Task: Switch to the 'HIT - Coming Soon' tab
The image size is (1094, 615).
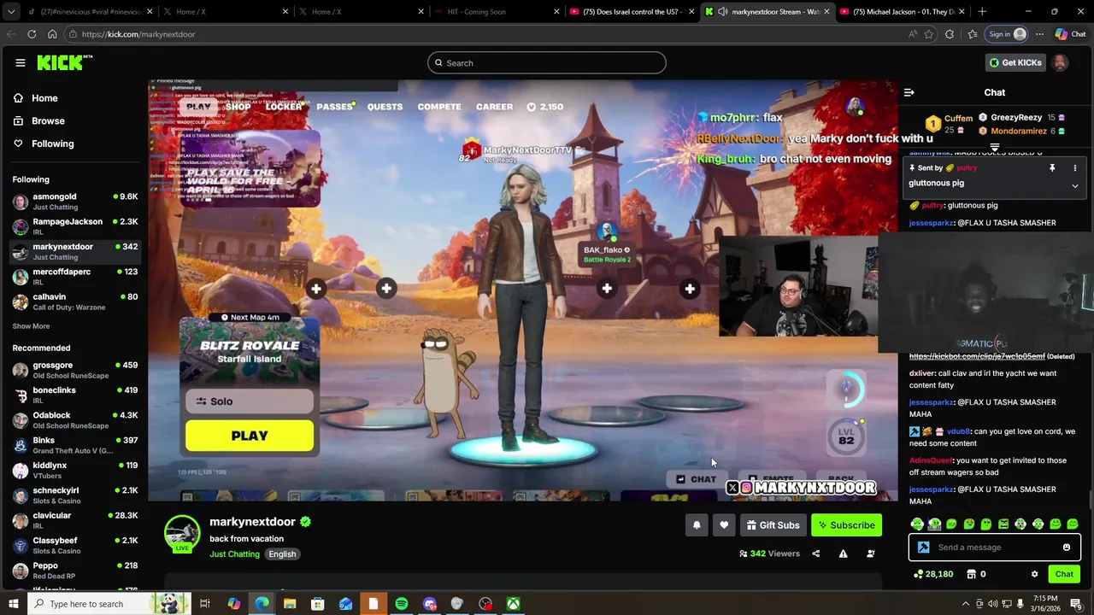Action: [494, 12]
